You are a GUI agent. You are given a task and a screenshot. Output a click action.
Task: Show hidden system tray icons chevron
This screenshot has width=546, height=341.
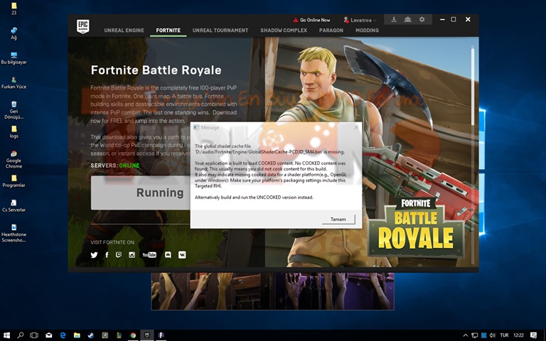tap(465, 335)
